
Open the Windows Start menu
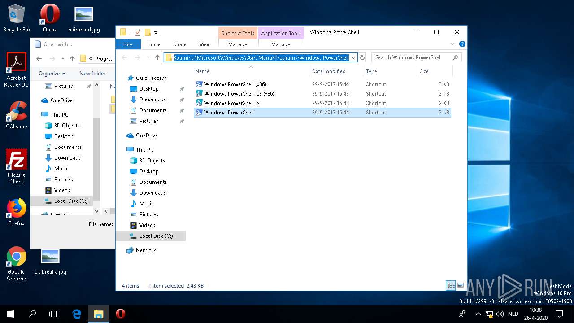pyautogui.click(x=11, y=314)
